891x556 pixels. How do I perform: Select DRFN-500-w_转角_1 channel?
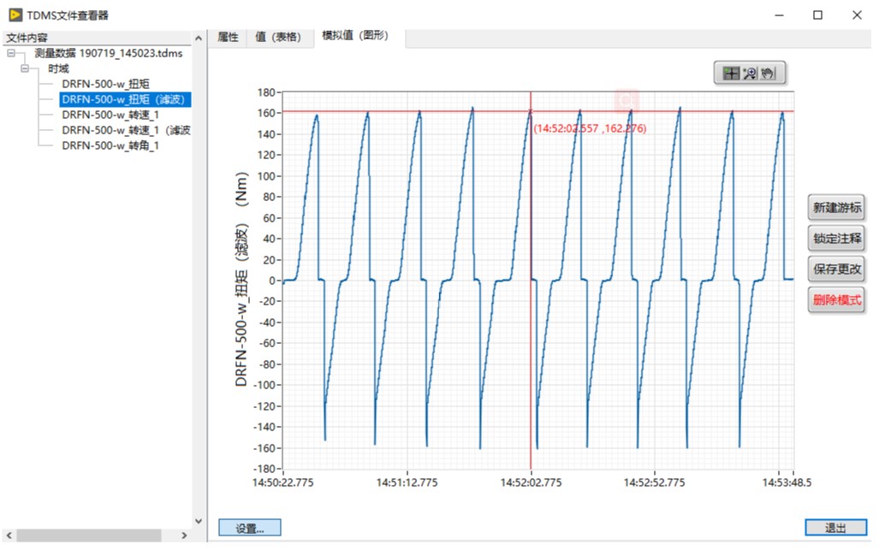[x=110, y=145]
